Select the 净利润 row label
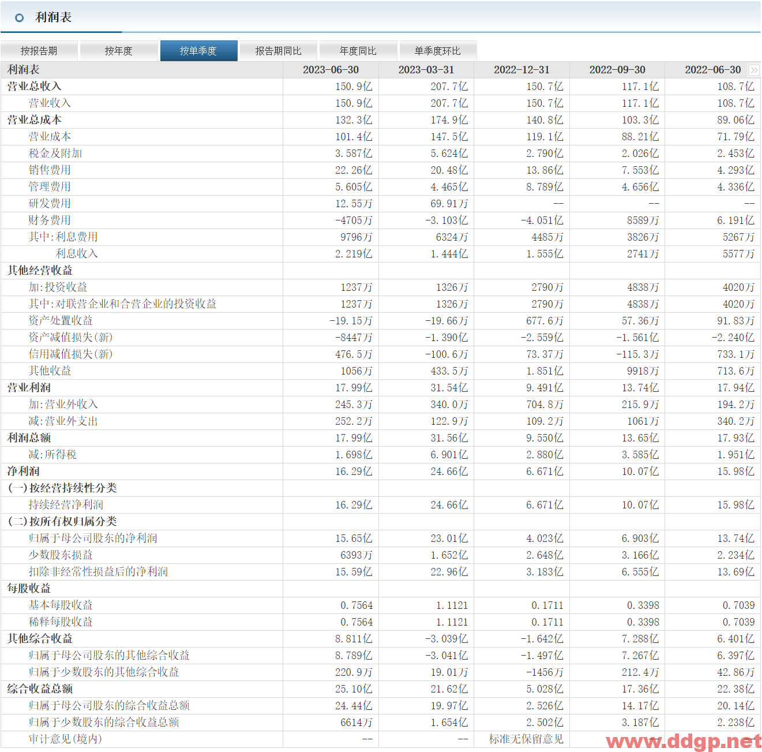The width and height of the screenshot is (762, 752). click(23, 472)
